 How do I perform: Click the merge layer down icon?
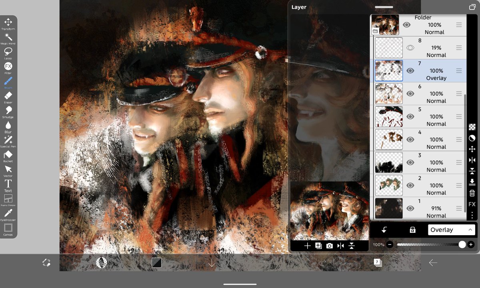(472, 182)
